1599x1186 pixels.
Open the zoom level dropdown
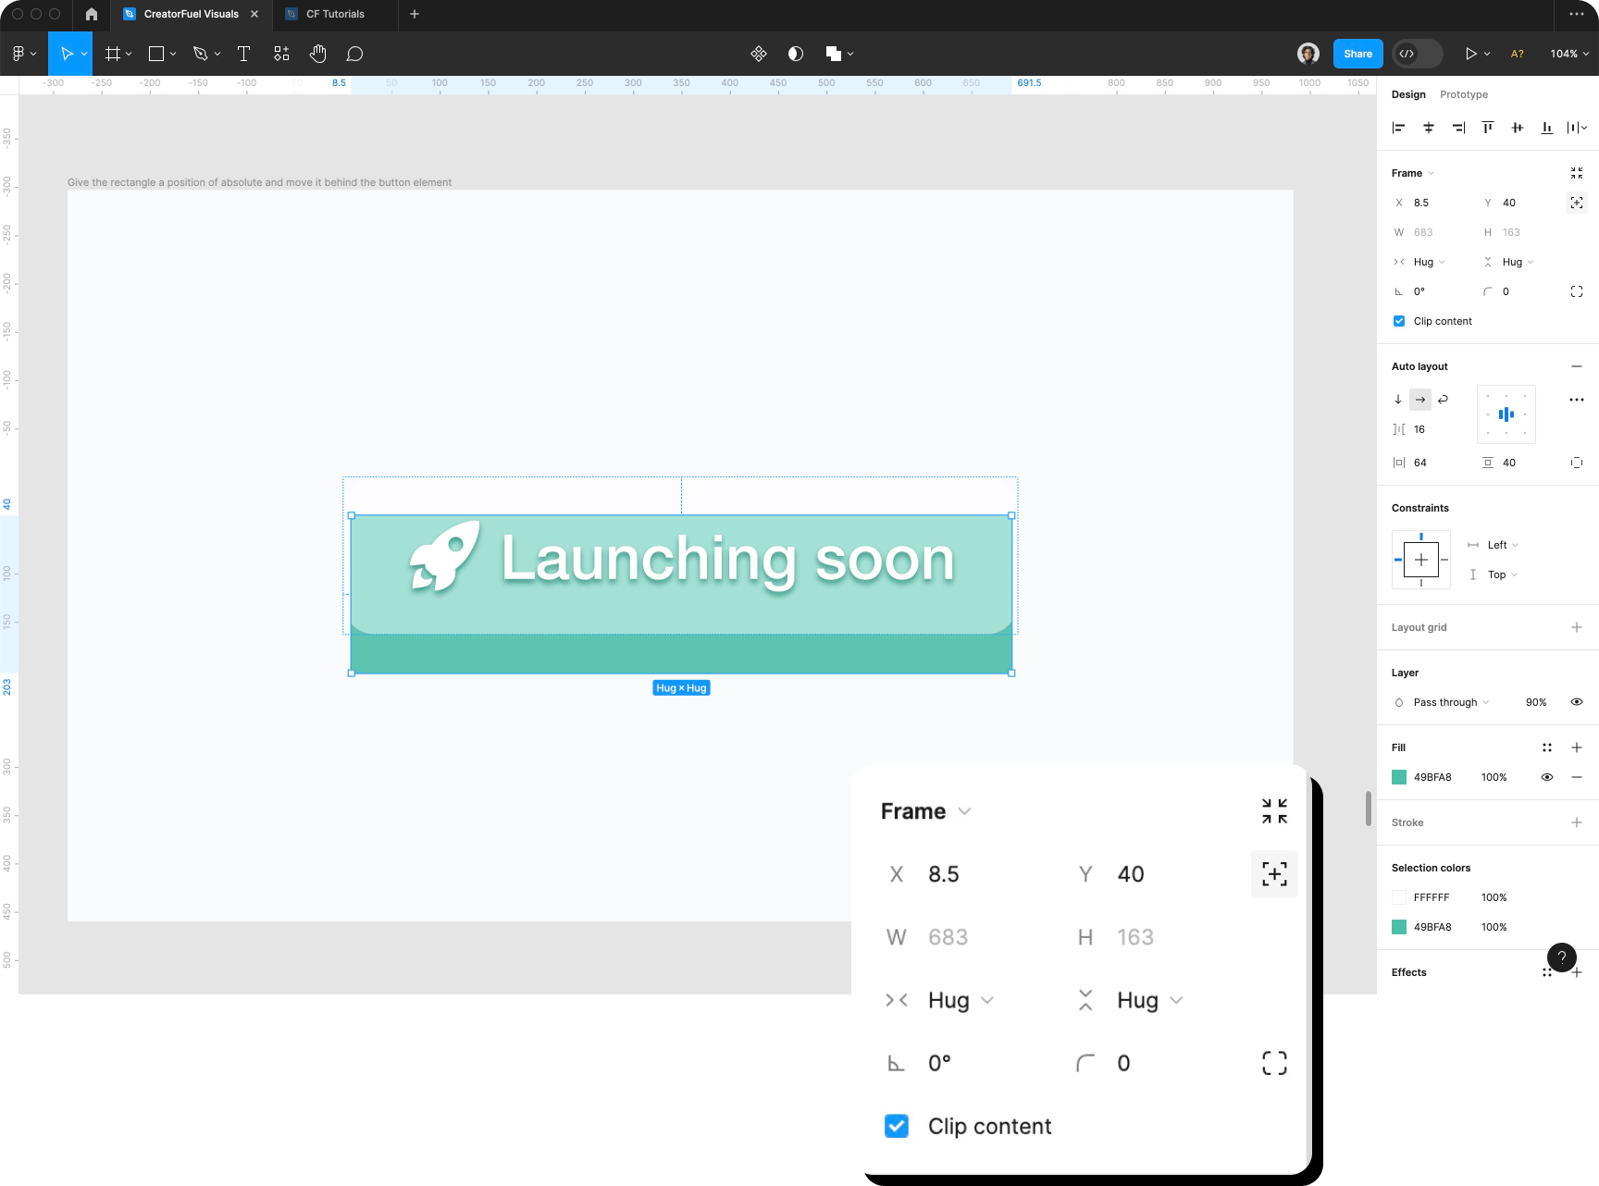1568,53
